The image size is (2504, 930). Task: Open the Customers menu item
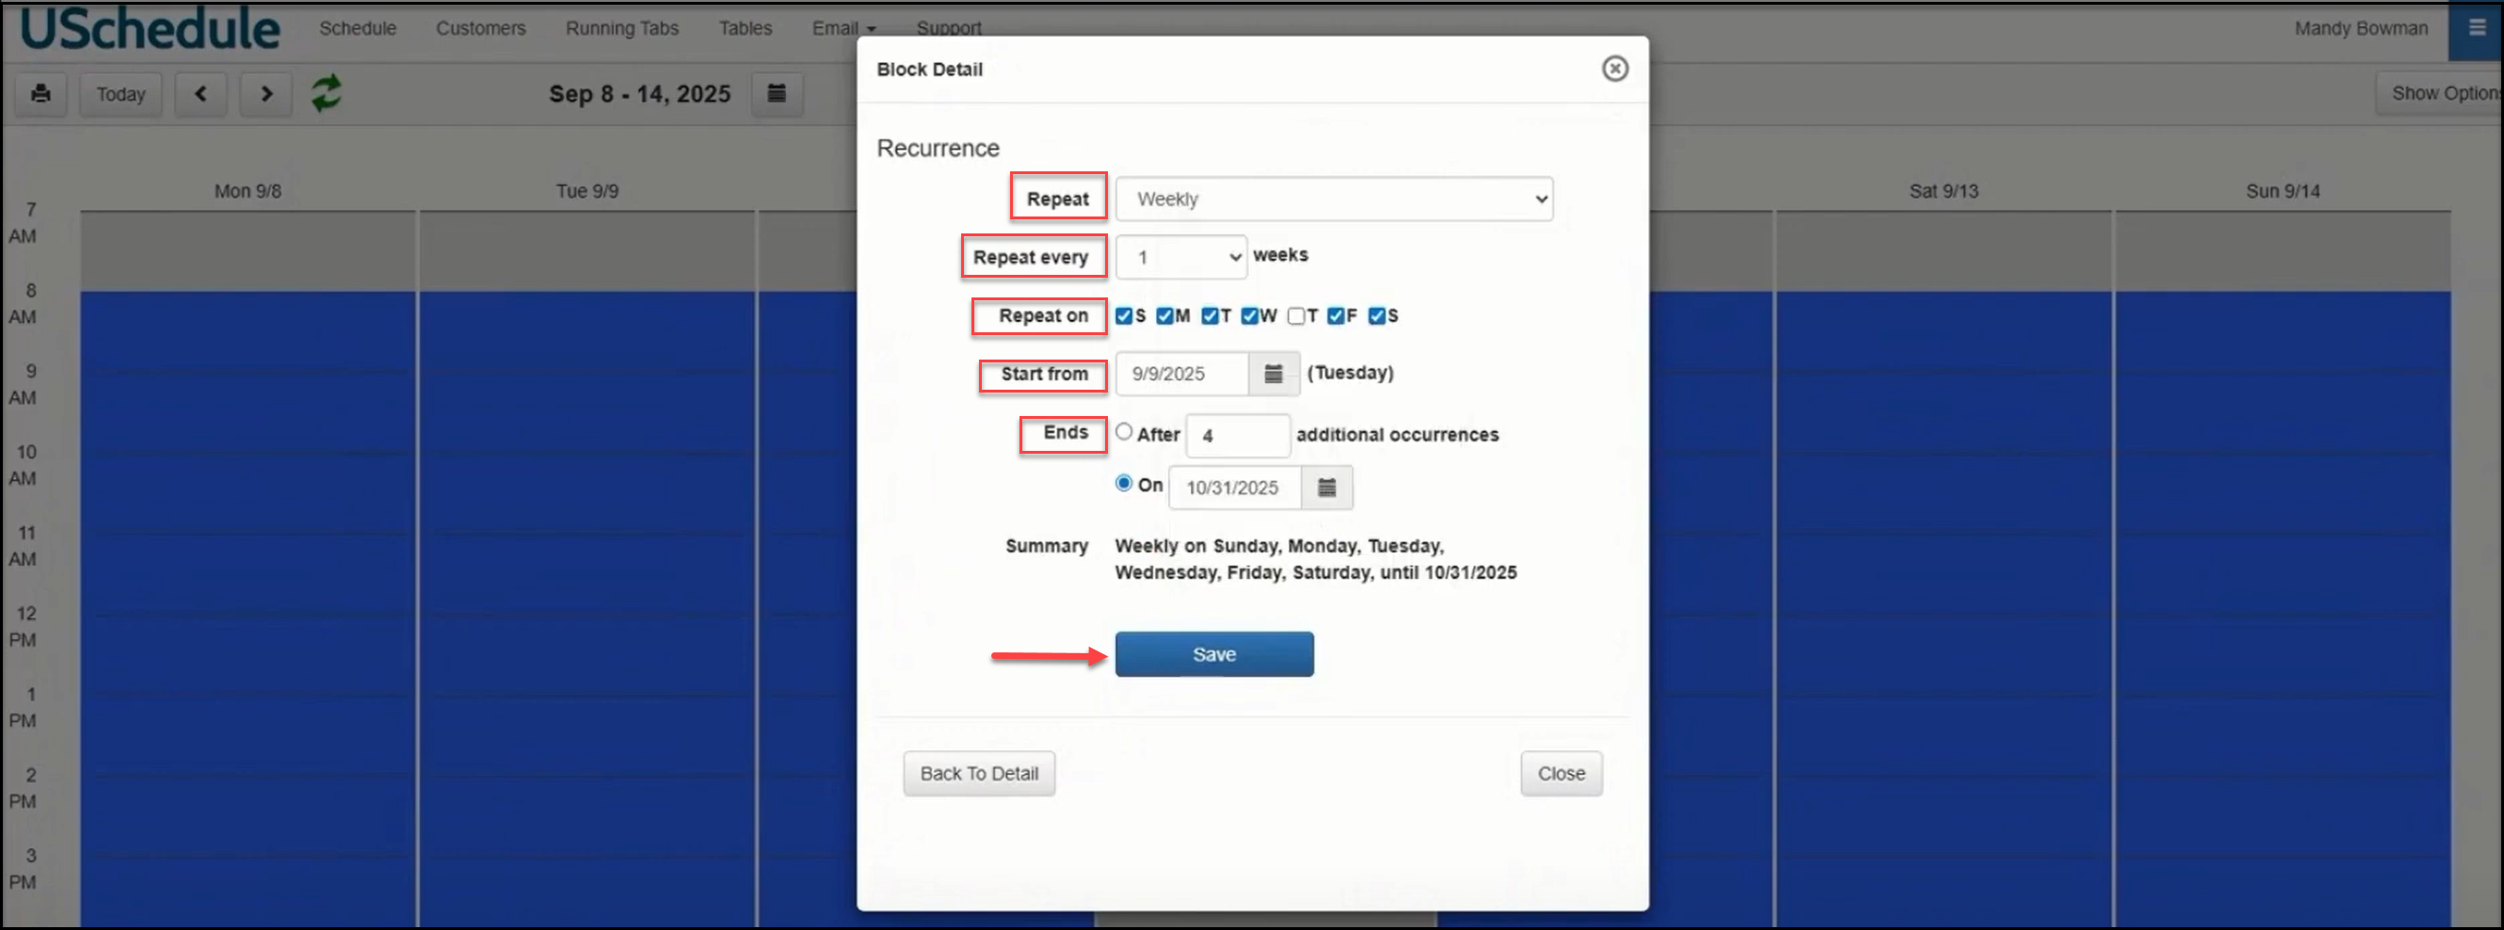click(480, 28)
